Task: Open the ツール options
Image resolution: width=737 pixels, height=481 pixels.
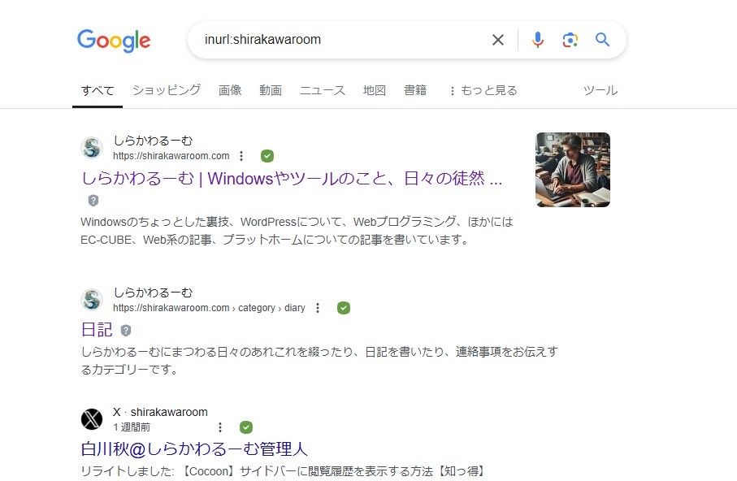Action: pyautogui.click(x=600, y=90)
